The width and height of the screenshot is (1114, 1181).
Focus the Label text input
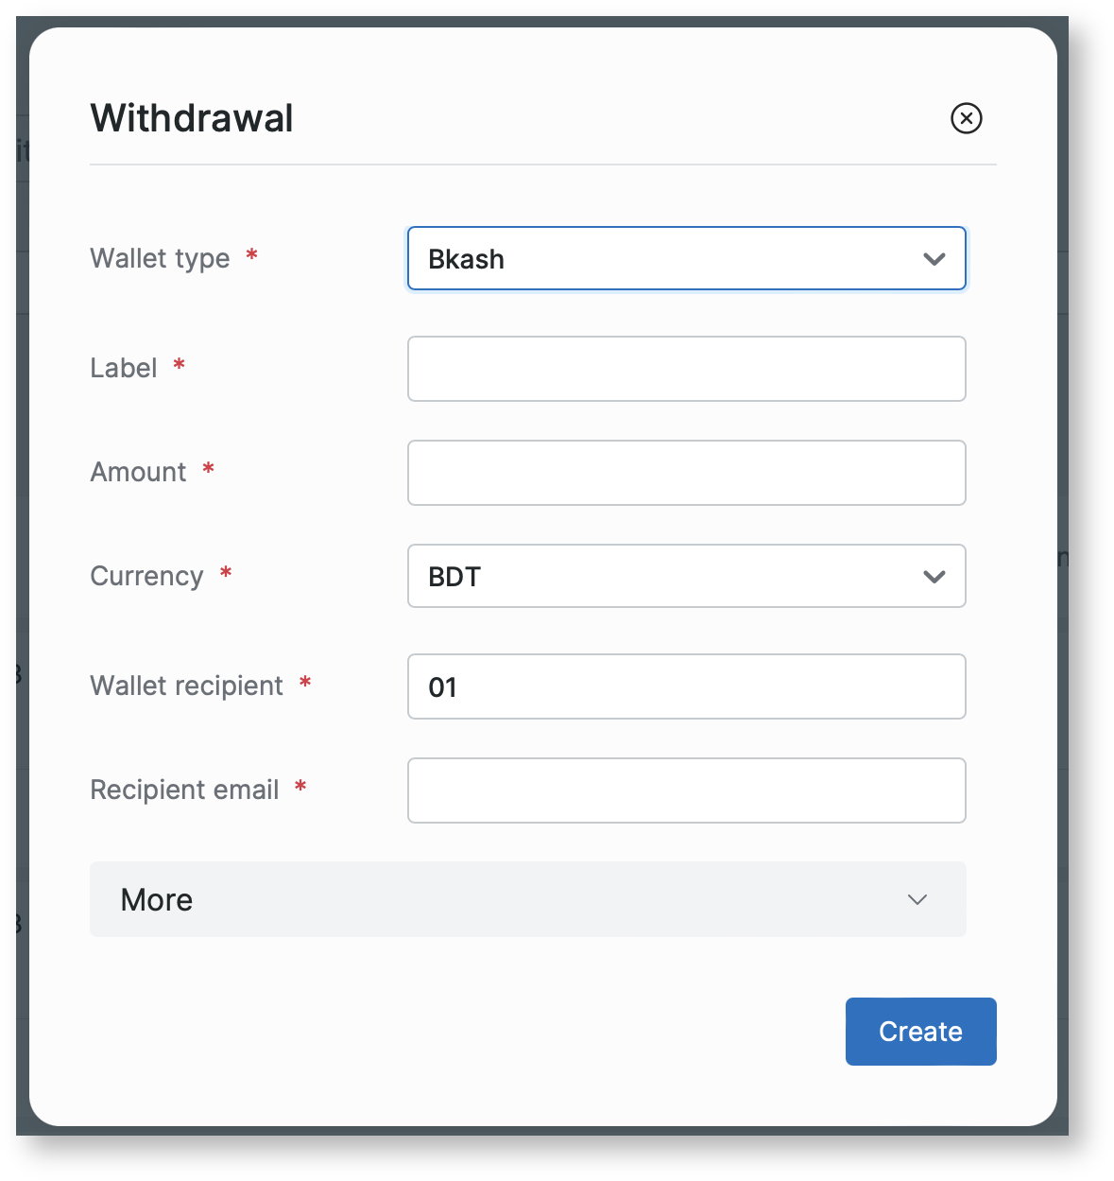coord(686,369)
